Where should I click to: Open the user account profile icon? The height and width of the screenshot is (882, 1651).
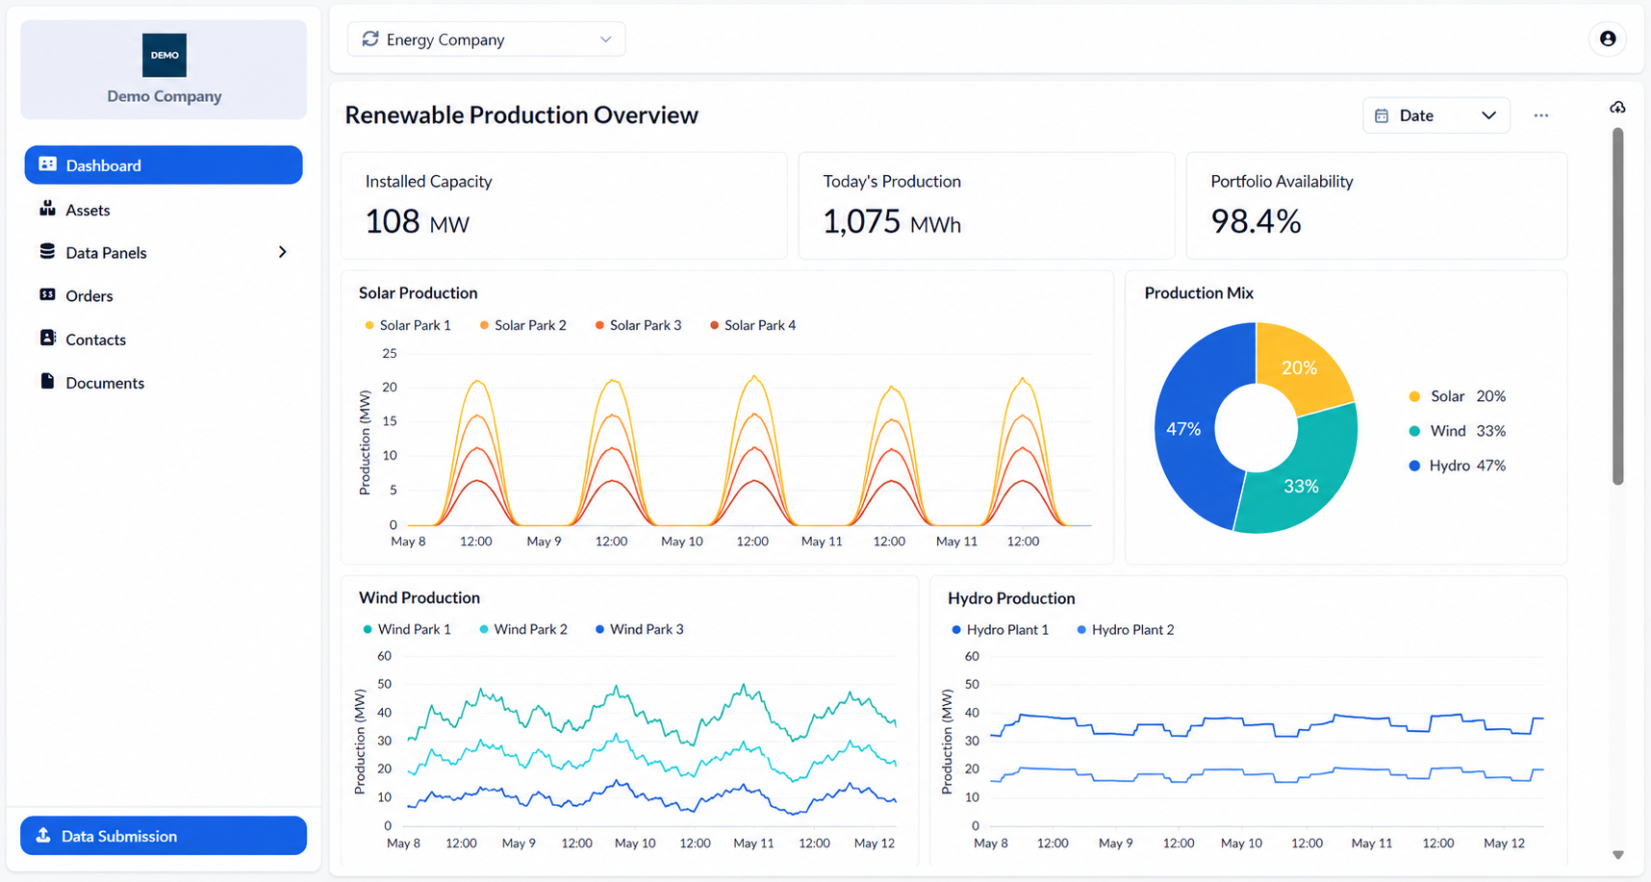pyautogui.click(x=1608, y=38)
